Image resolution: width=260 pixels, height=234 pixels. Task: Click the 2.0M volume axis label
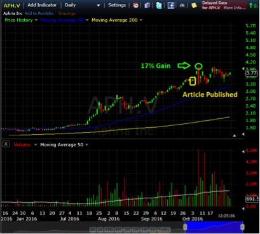tap(251, 184)
